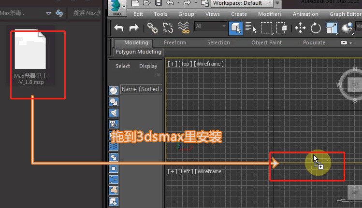This screenshot has height=208, width=362.
Task: Open the Graph Editors menu
Action: (346, 14)
